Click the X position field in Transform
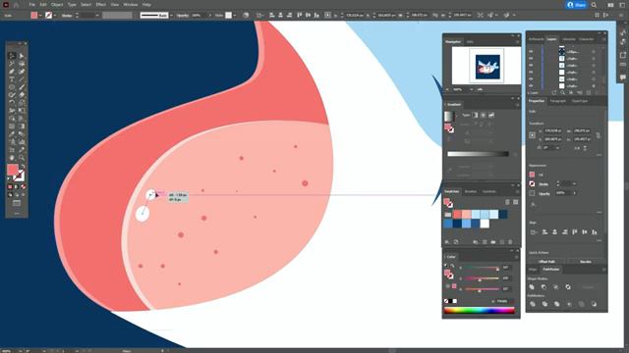Viewport: 629px width, 353px height. coord(553,130)
